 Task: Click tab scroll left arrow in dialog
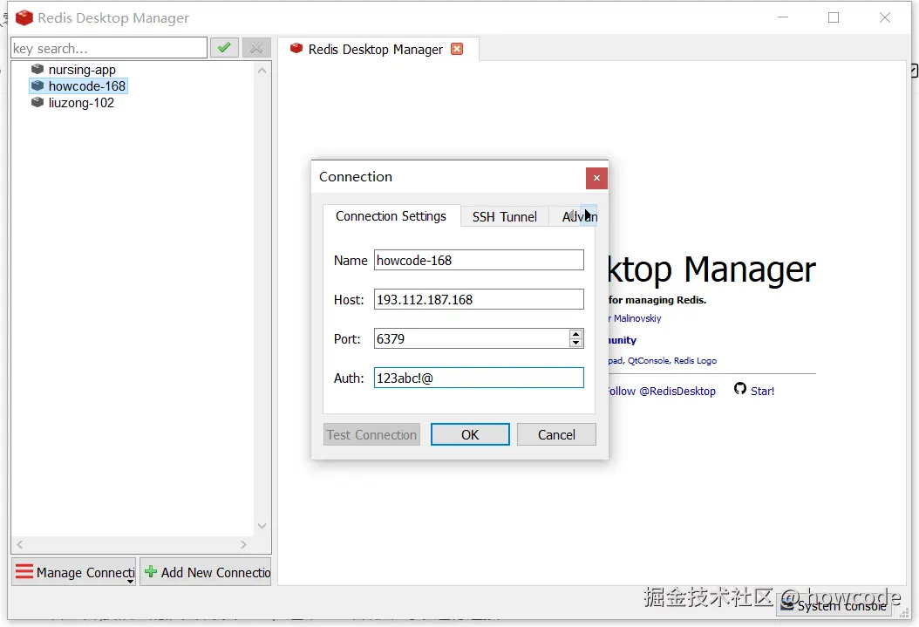click(572, 215)
